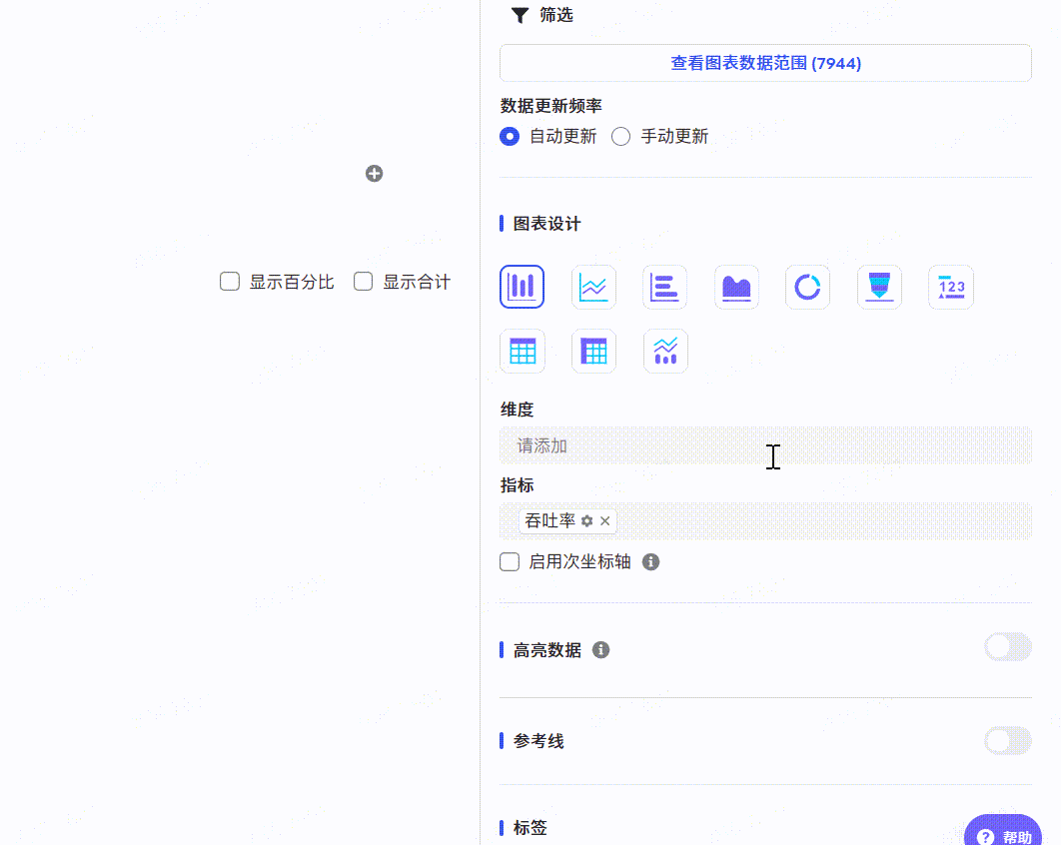Turn on the 高亮数据 switch

pyautogui.click(x=1007, y=647)
